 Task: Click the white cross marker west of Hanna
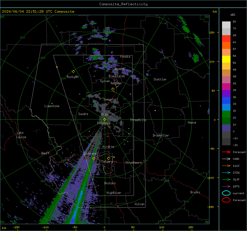(155, 110)
